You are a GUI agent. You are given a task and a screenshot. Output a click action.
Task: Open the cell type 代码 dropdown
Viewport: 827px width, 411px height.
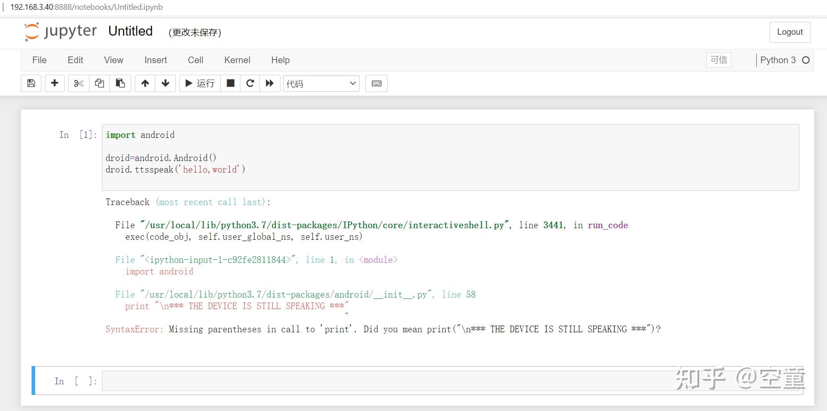click(321, 83)
